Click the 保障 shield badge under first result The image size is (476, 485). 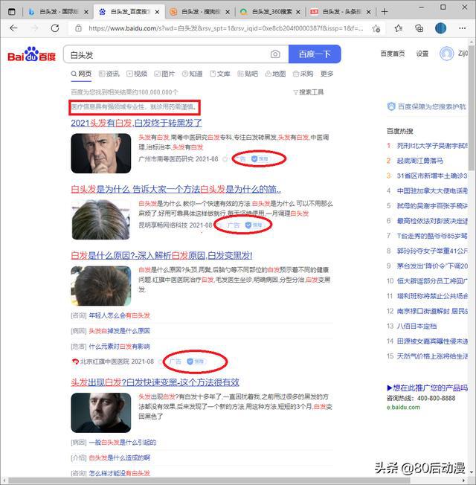[x=260, y=159]
